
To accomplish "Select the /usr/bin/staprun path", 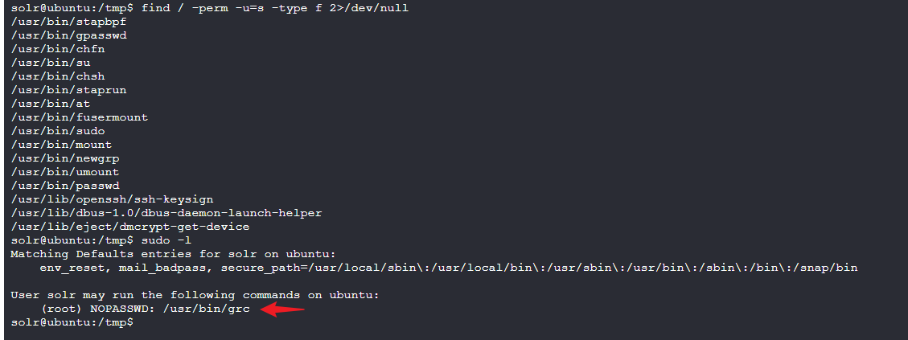I will pos(68,90).
